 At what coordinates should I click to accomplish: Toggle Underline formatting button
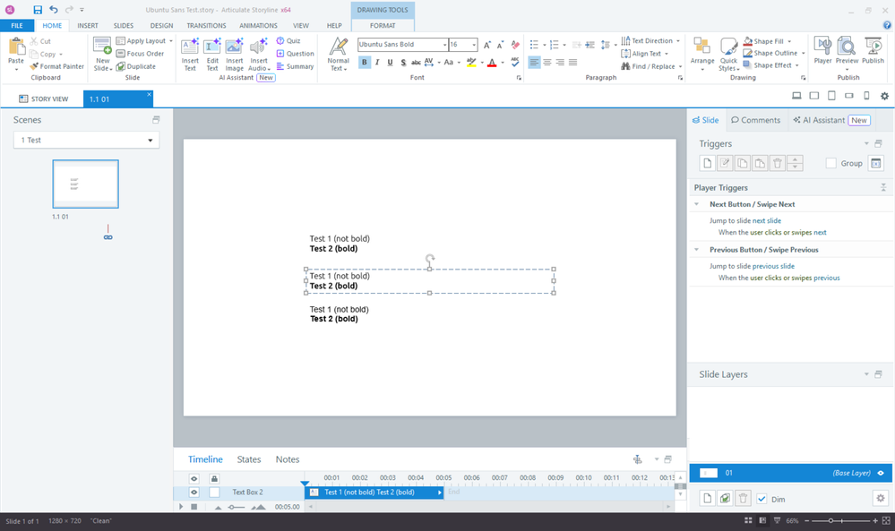point(390,62)
